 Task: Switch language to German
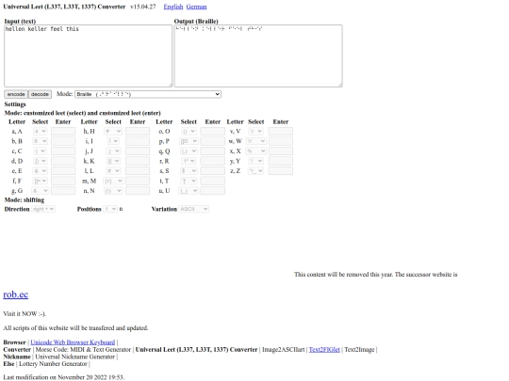point(196,7)
